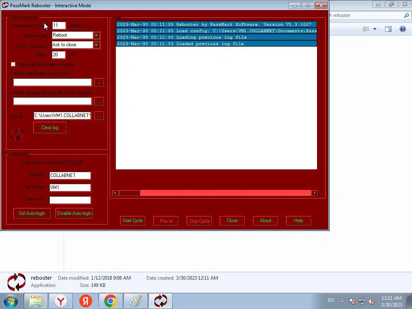Viewport: 412px width, 309px height.
Task: Click the taskbar clock 12:11 AM
Action: (x=391, y=298)
